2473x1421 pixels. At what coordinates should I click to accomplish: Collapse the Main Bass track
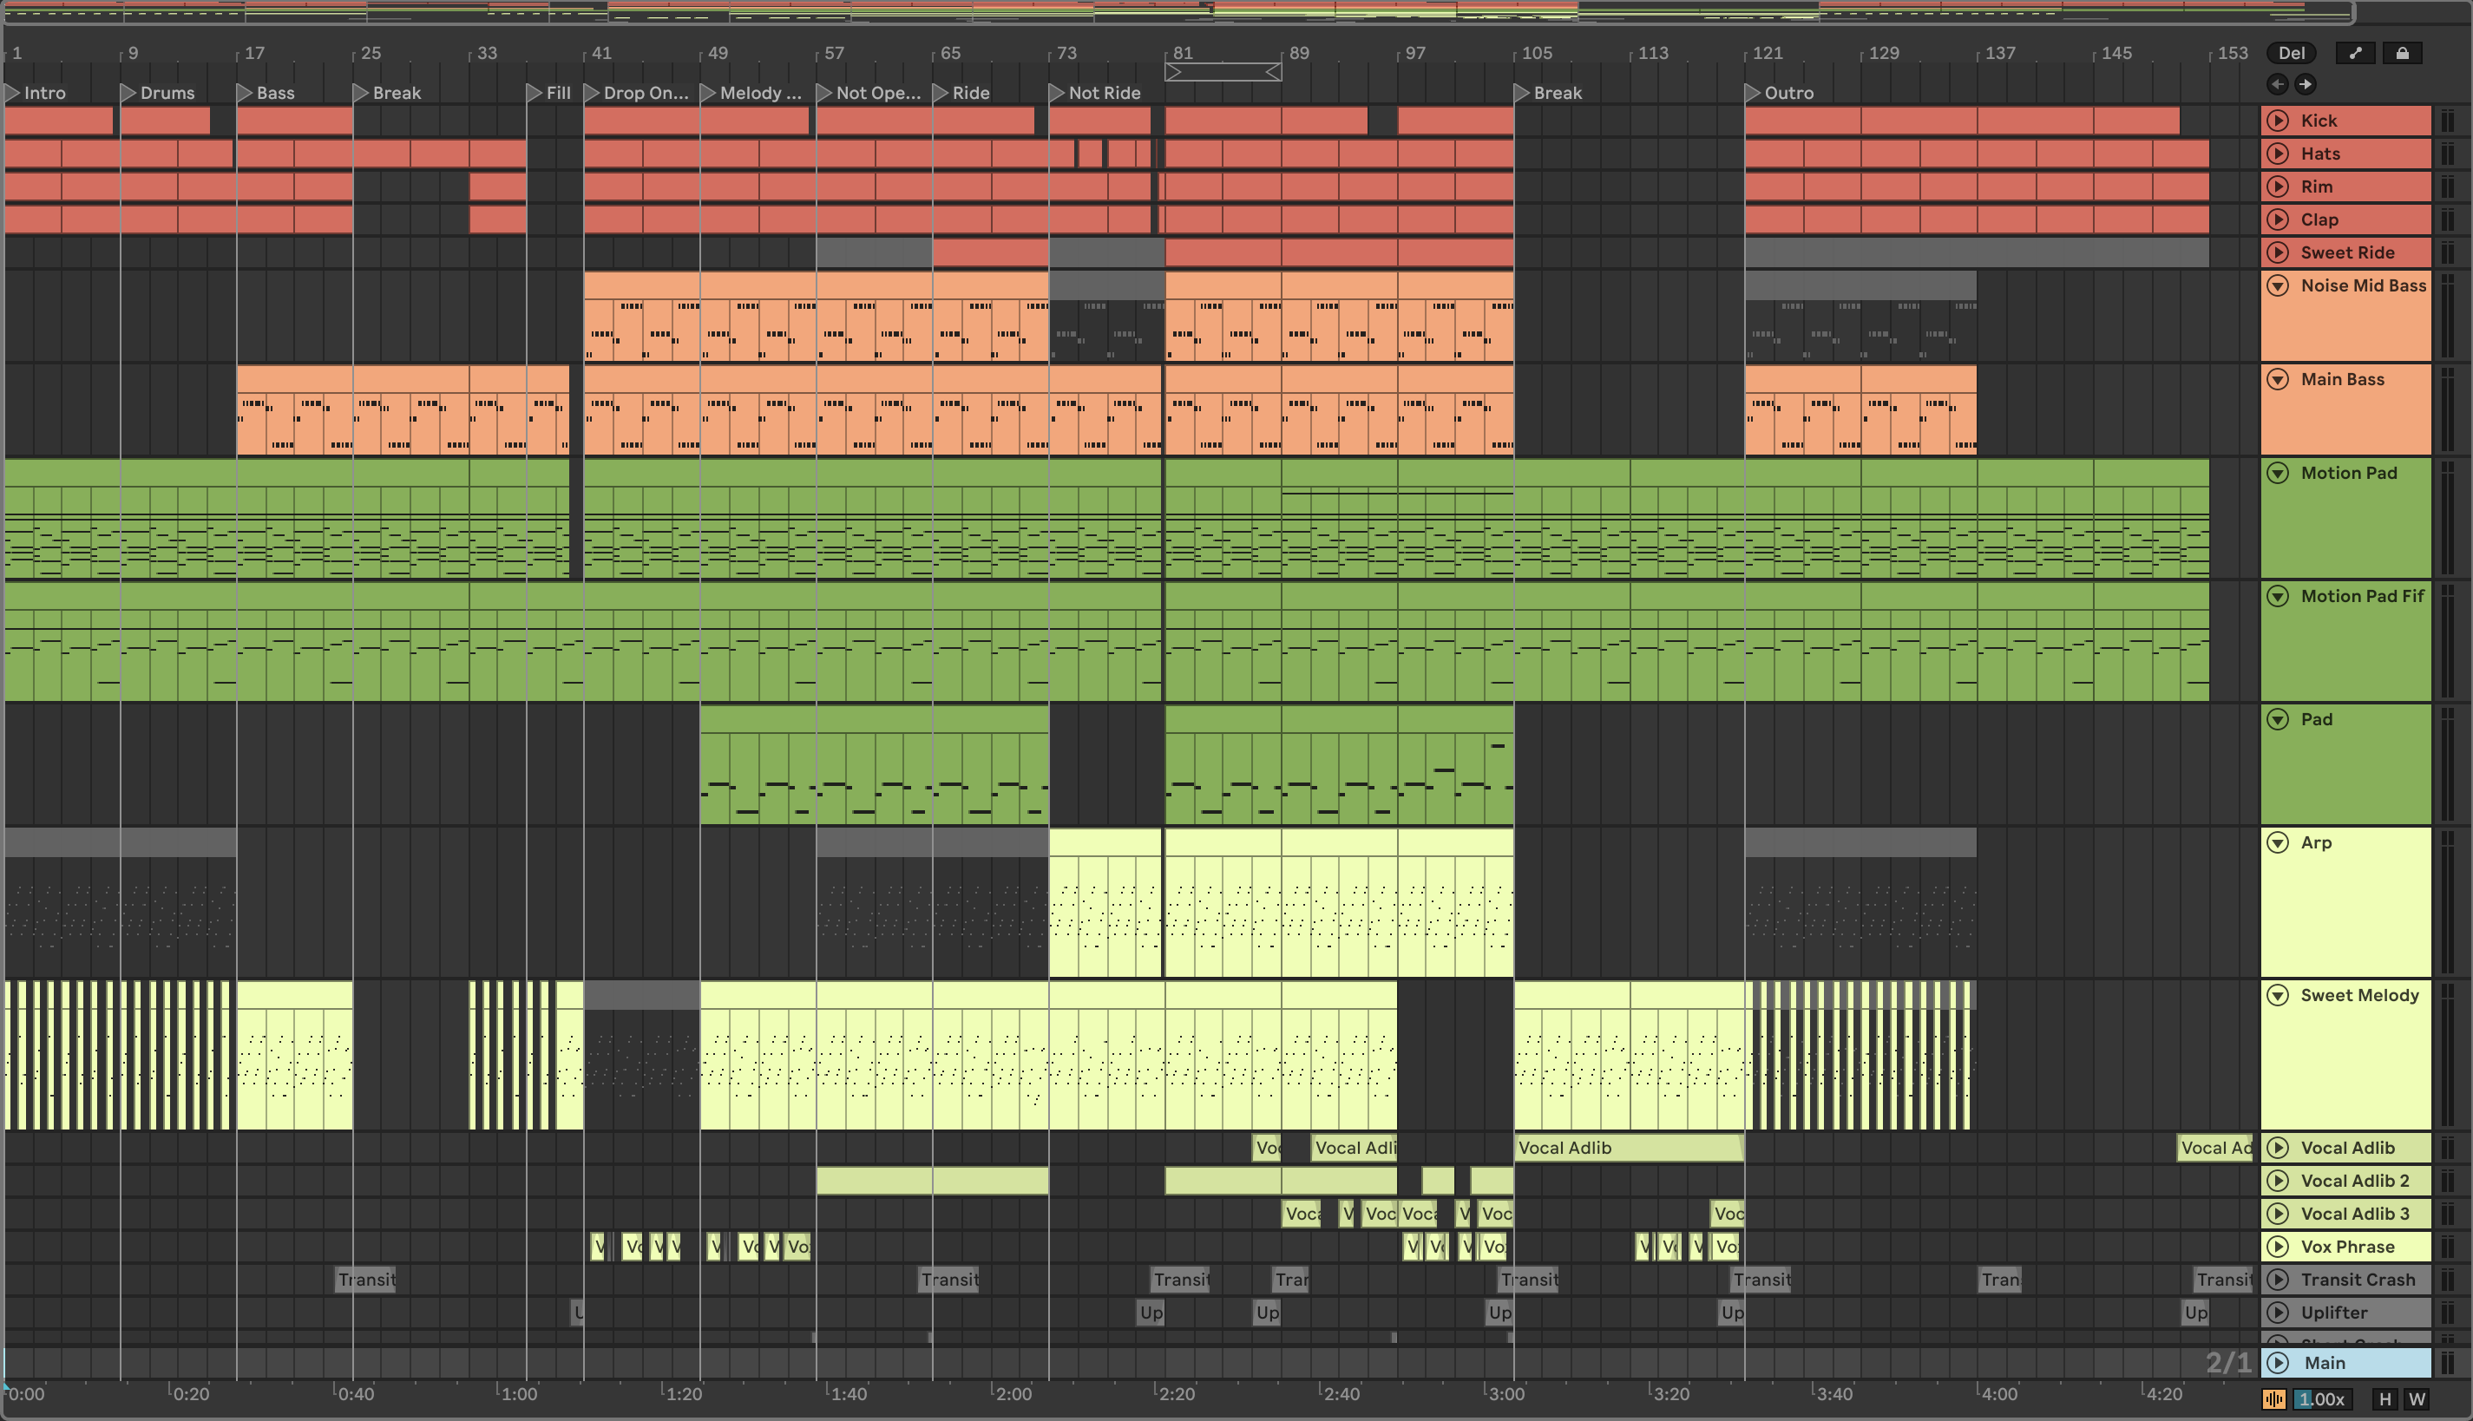point(2278,380)
